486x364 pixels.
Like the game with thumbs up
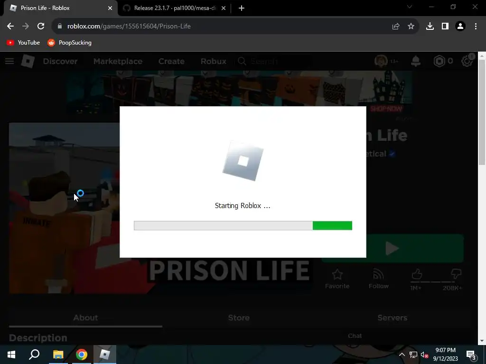[x=417, y=274]
